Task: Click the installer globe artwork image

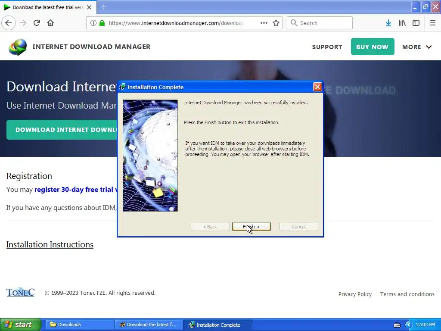Action: 150,155
